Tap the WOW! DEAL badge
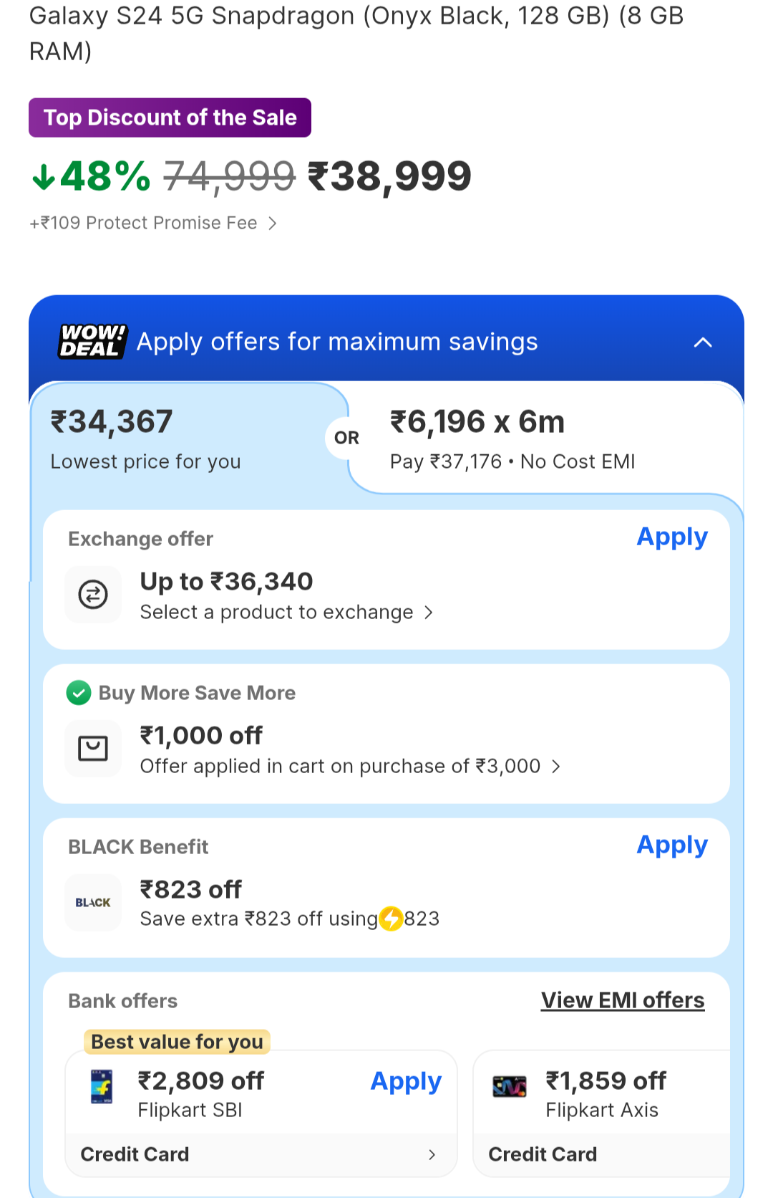This screenshot has height=1198, width=773. [92, 342]
